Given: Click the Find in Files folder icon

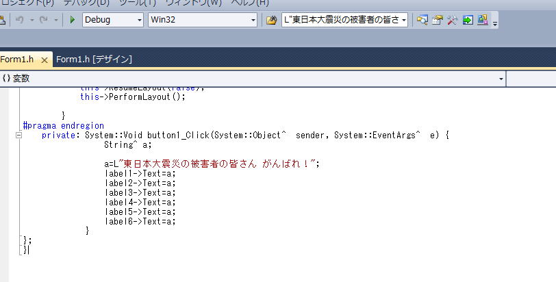Looking at the screenshot, I should (272, 20).
